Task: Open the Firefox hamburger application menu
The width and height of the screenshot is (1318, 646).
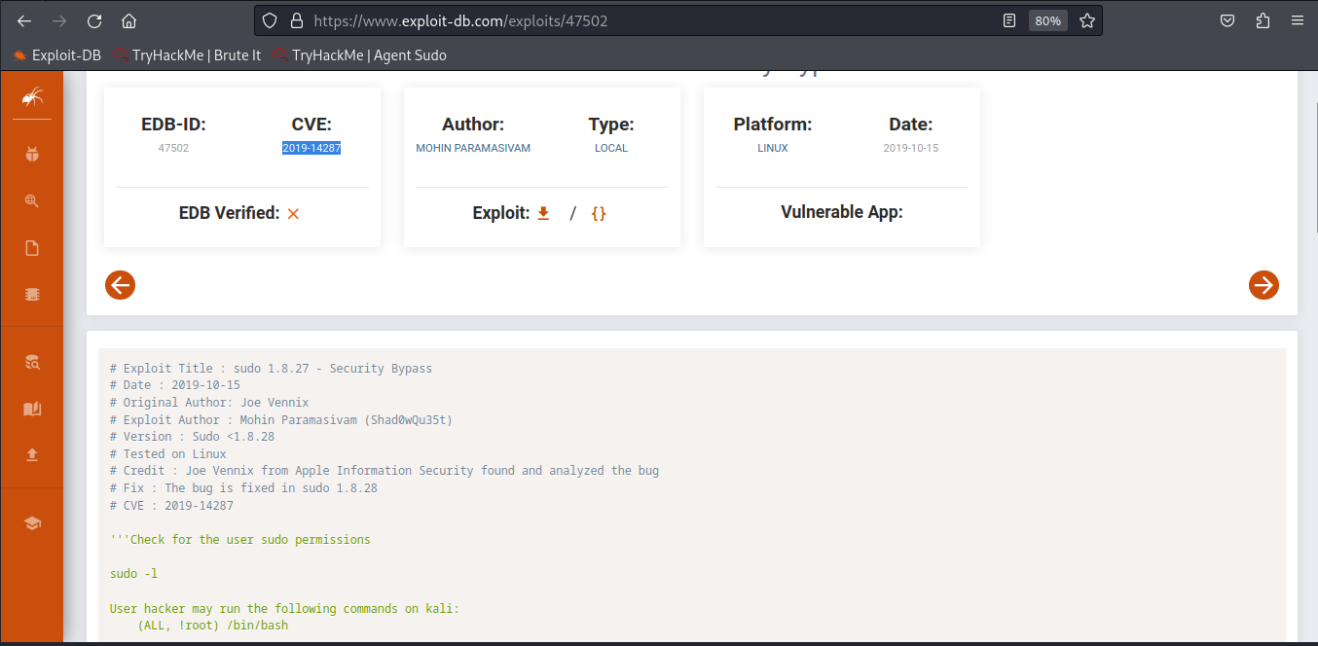Action: [x=1297, y=20]
